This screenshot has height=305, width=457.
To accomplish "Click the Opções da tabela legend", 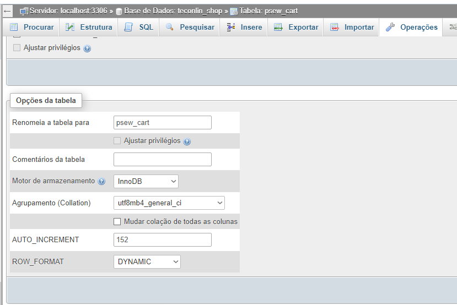I will point(46,100).
